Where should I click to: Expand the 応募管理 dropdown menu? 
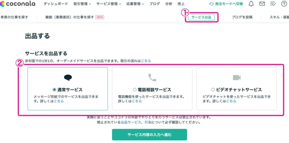pos(135,4)
